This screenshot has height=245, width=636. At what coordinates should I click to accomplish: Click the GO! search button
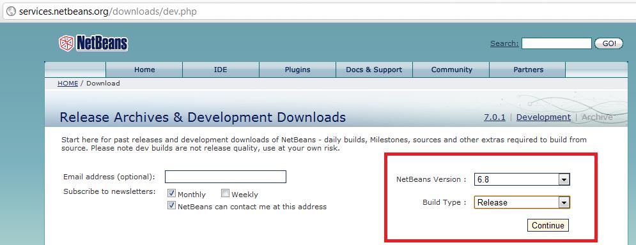click(609, 43)
